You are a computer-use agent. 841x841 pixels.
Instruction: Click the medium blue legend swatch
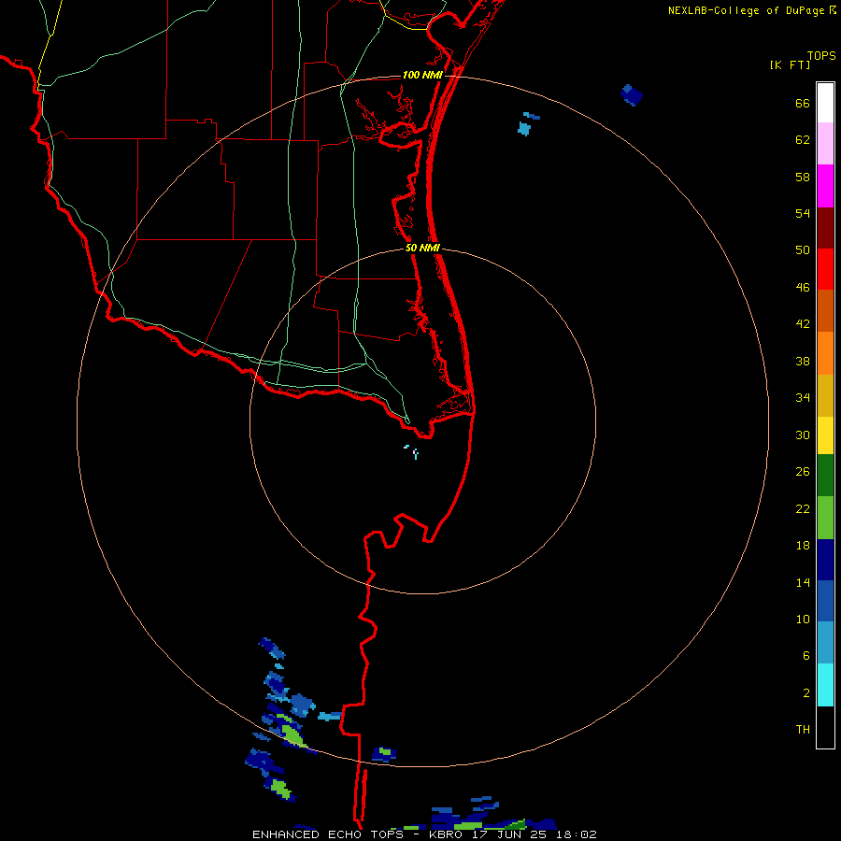point(825,601)
